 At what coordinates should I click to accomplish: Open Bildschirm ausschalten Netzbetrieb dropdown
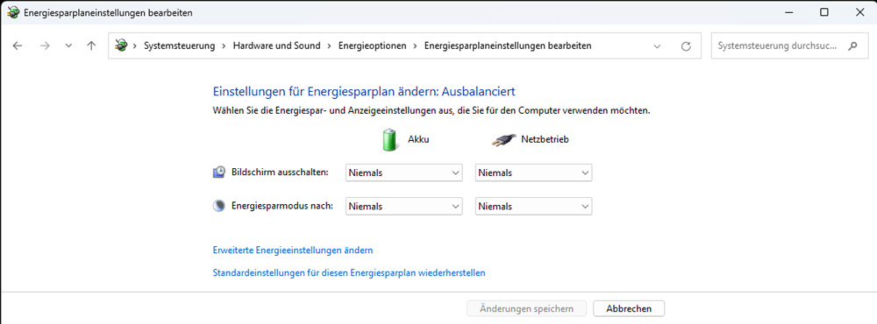[533, 173]
